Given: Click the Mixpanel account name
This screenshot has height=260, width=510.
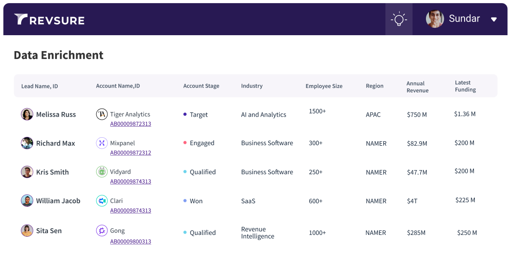Looking at the screenshot, I should pyautogui.click(x=122, y=143).
